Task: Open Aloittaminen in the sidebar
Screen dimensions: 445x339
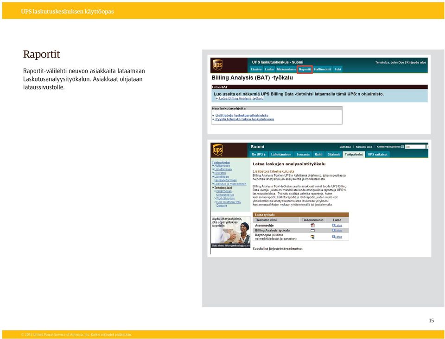Action: pos(222,166)
